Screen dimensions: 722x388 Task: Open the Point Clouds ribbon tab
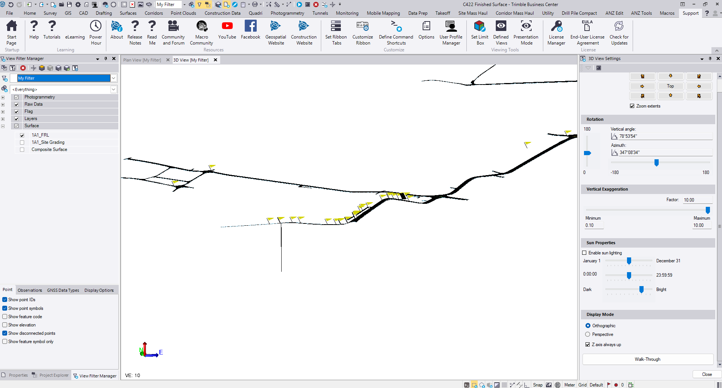[x=183, y=13]
